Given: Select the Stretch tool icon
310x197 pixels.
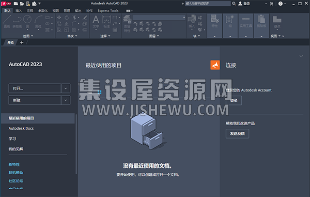Looking at the screenshot, I should point(59,30).
